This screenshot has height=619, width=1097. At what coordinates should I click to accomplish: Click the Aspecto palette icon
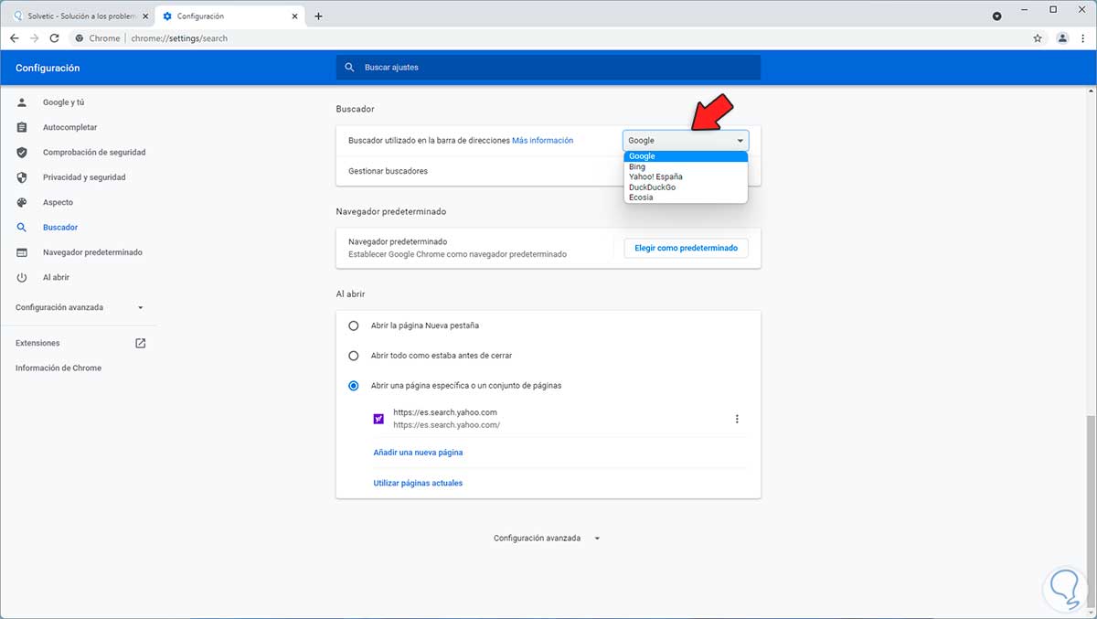click(x=22, y=202)
